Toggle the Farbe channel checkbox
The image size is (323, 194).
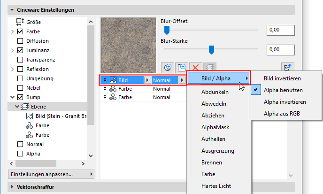coord(20,31)
